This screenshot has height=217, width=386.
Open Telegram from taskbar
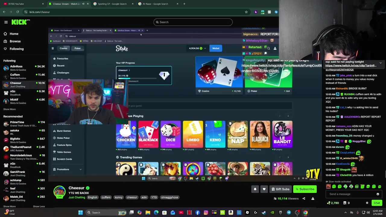[289, 212]
